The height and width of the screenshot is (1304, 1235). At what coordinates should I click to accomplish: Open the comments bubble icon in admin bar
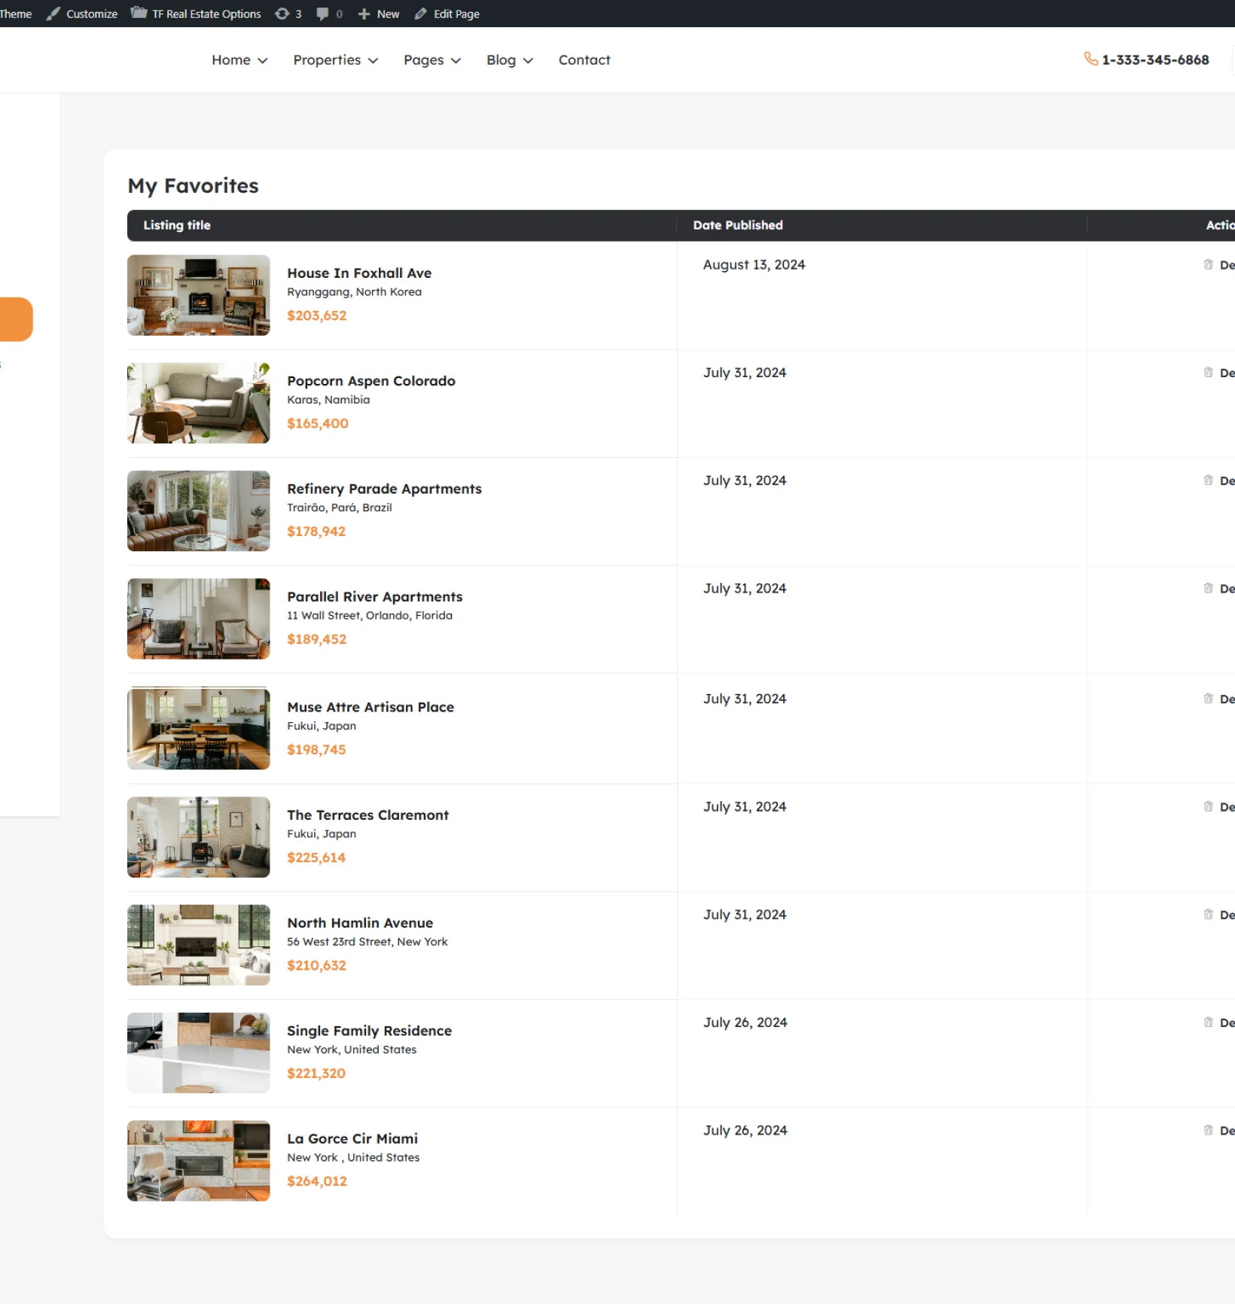pos(322,14)
